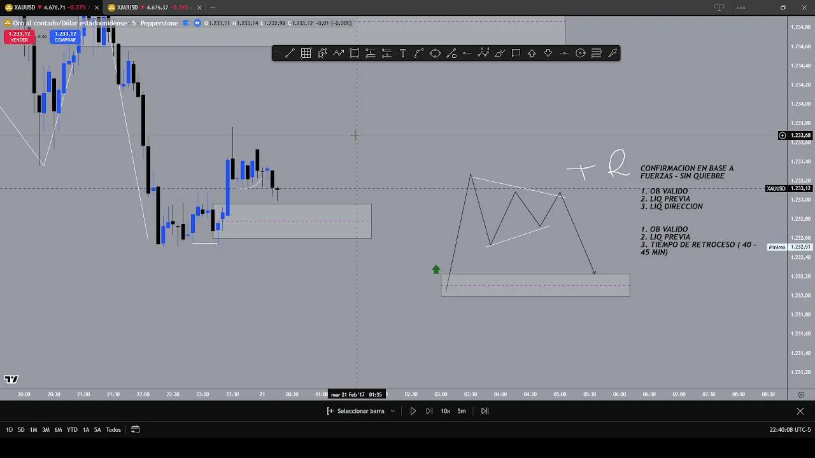The width and height of the screenshot is (815, 458).
Task: Choose the dotted polygon pattern tool
Action: click(322, 53)
